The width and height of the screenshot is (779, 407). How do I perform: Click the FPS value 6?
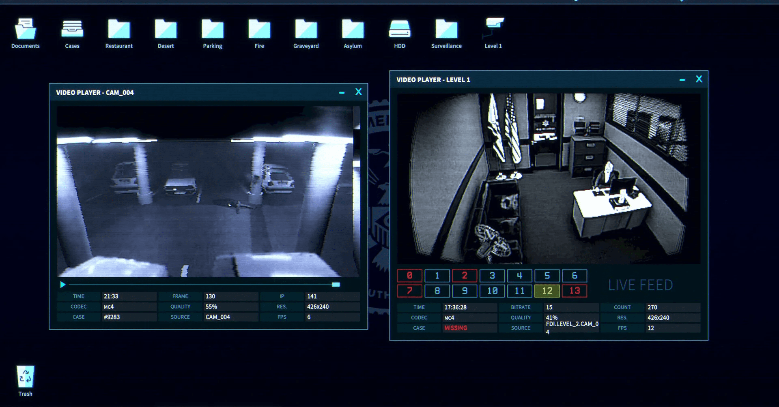point(309,317)
